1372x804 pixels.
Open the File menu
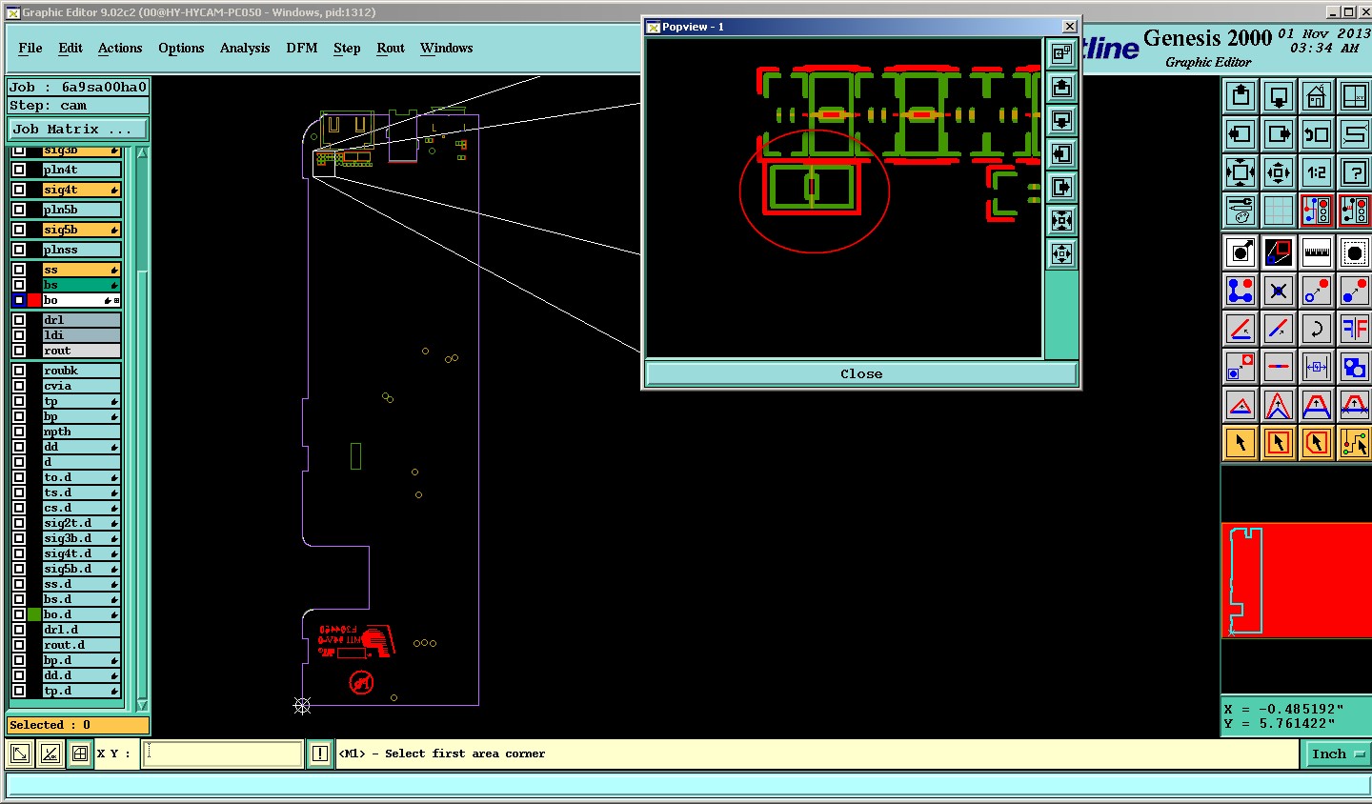30,48
